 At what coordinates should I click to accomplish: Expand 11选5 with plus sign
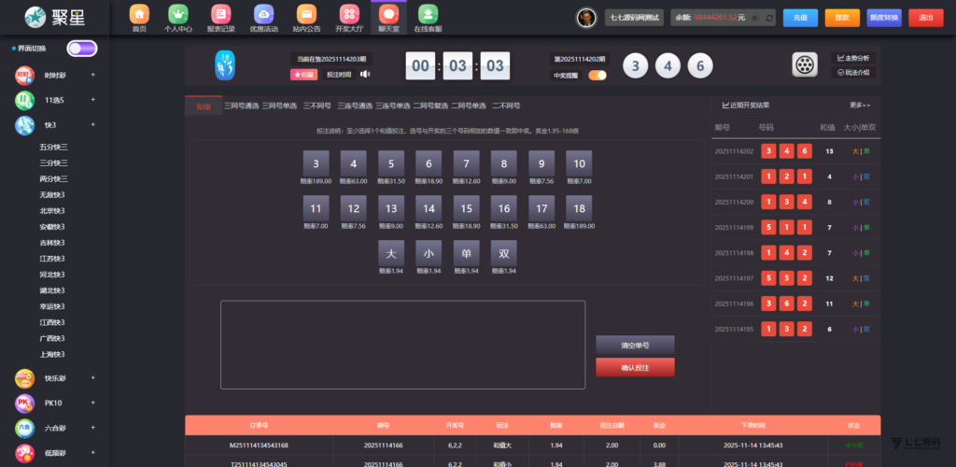[x=93, y=99]
